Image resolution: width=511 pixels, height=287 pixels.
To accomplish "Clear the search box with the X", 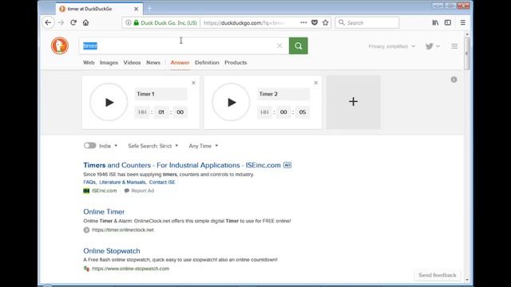I will tap(279, 46).
